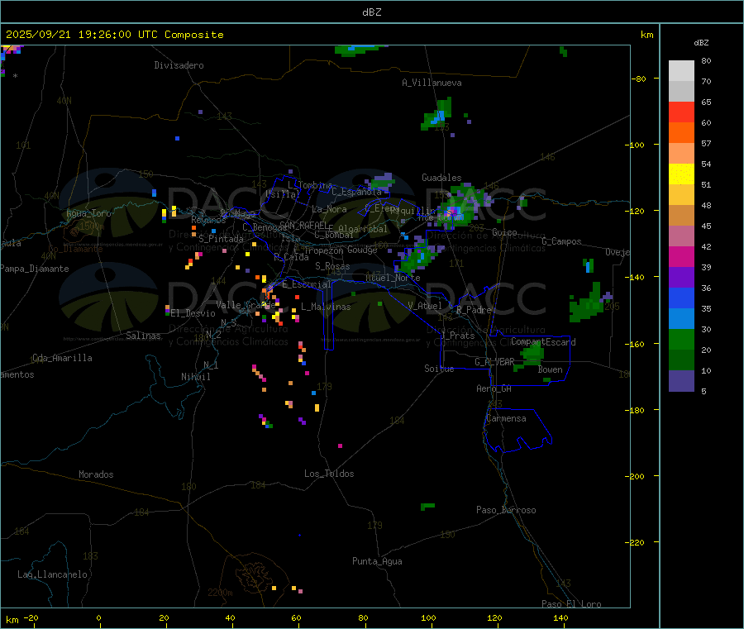Click the 'Soitue' map label
This screenshot has height=629, width=744.
439,369
